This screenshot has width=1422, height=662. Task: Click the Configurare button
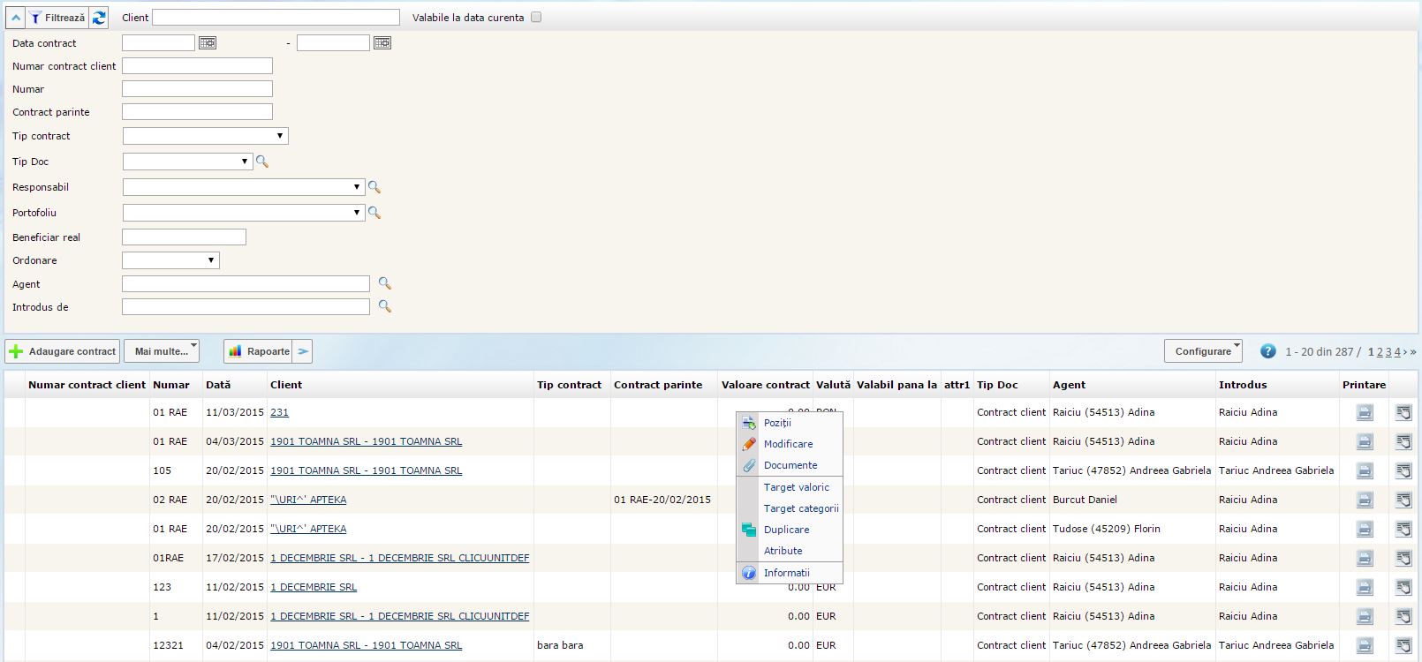[x=1202, y=351]
